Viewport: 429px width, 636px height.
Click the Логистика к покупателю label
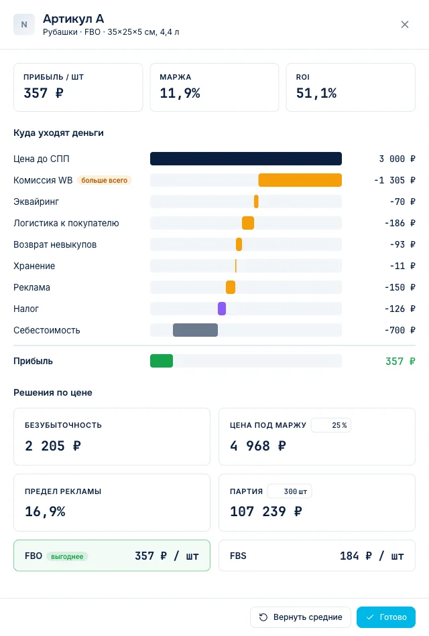click(x=66, y=223)
